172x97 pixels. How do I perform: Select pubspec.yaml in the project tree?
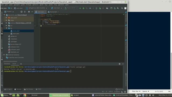point(15,50)
